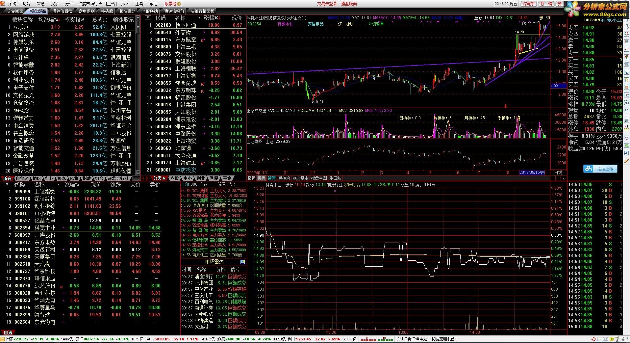Screen dimensions: 630x343
Task: Click the red reconnect icon in the status bar
Action: pos(594,339)
